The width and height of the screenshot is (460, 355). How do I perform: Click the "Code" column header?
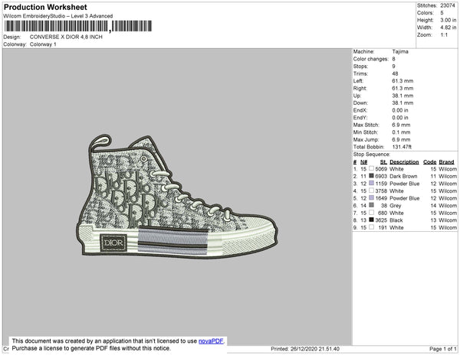click(430, 162)
